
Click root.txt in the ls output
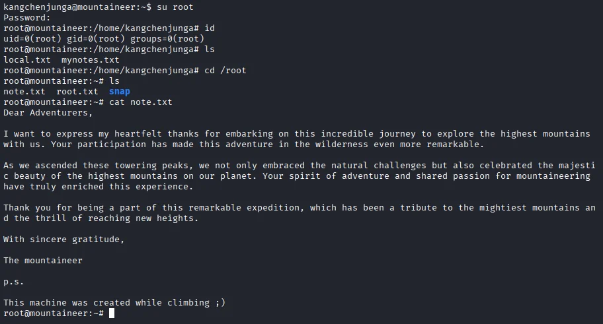[77, 92]
